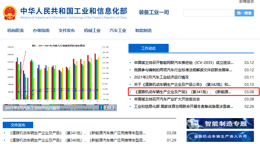Select the 工作动态 tab

[149, 48]
